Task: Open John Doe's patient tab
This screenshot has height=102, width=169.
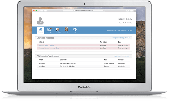Action: coord(58,30)
